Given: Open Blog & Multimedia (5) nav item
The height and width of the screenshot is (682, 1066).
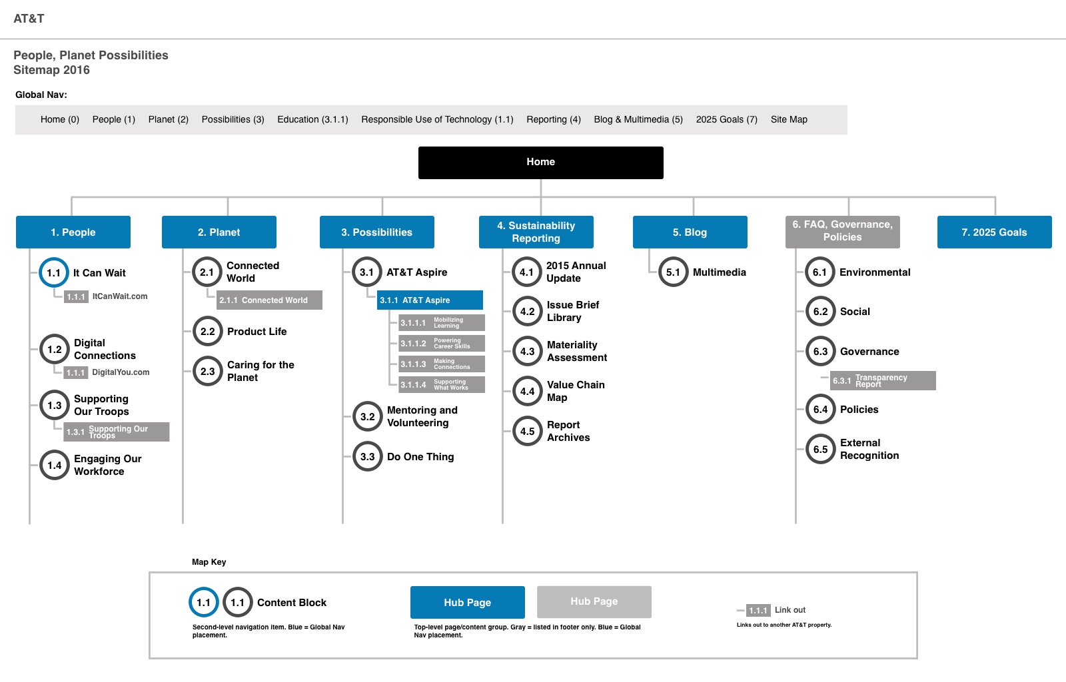Looking at the screenshot, I should click(x=638, y=120).
